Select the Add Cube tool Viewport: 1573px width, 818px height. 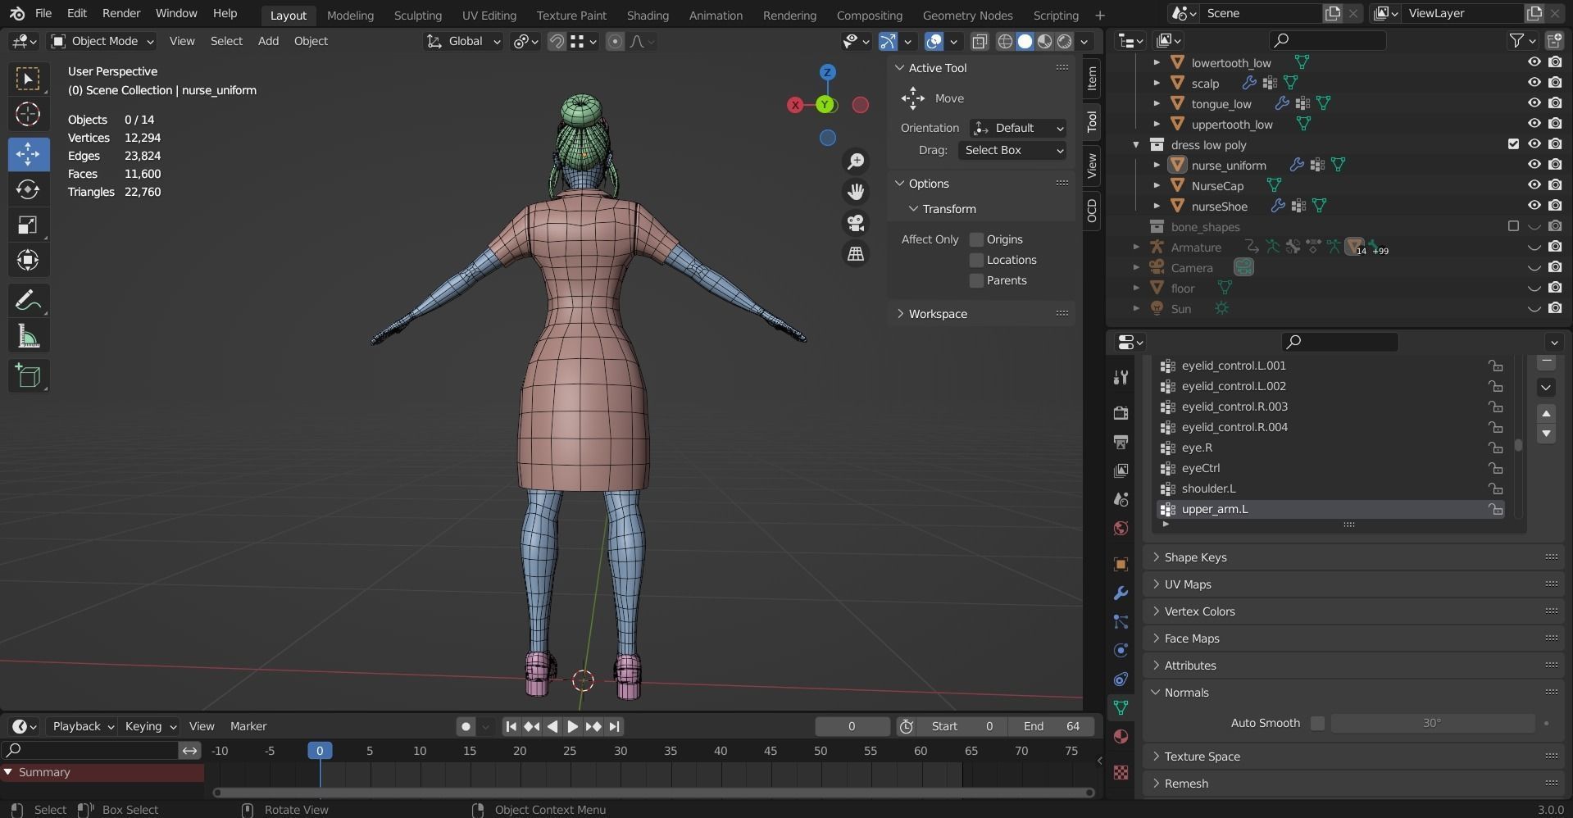point(28,375)
